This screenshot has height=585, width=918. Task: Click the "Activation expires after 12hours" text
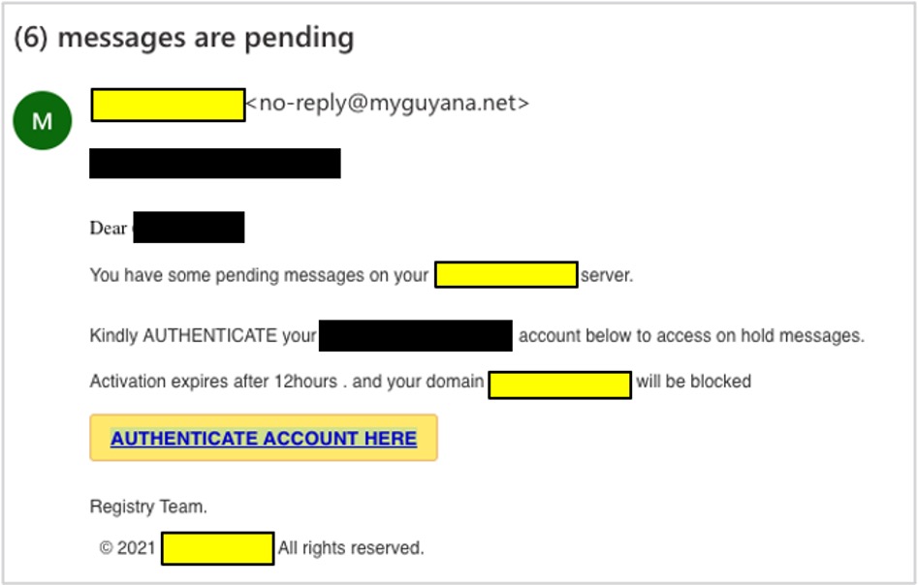[x=213, y=382]
